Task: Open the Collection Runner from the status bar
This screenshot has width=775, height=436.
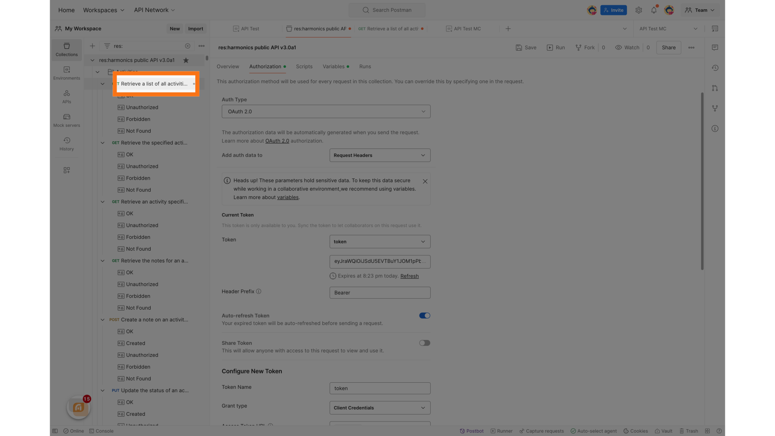Action: point(501,431)
